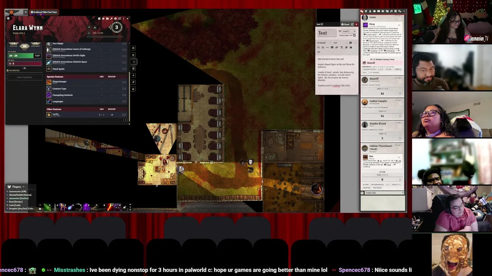This screenshot has height=276, width=492.
Task: Click hotbar macro slot 3 lightning icon
Action: click(x=63, y=207)
